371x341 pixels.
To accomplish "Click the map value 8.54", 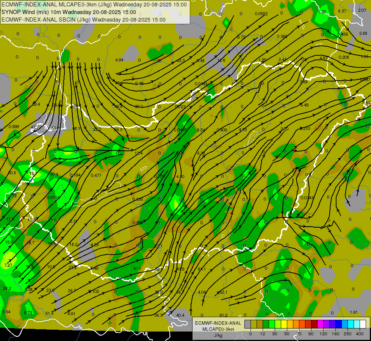I will (201, 130).
